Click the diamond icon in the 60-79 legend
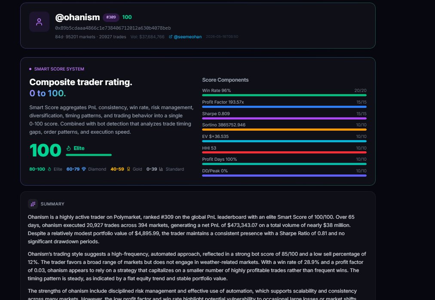Image resolution: width=435 pixels, height=300 pixels. 84,169
